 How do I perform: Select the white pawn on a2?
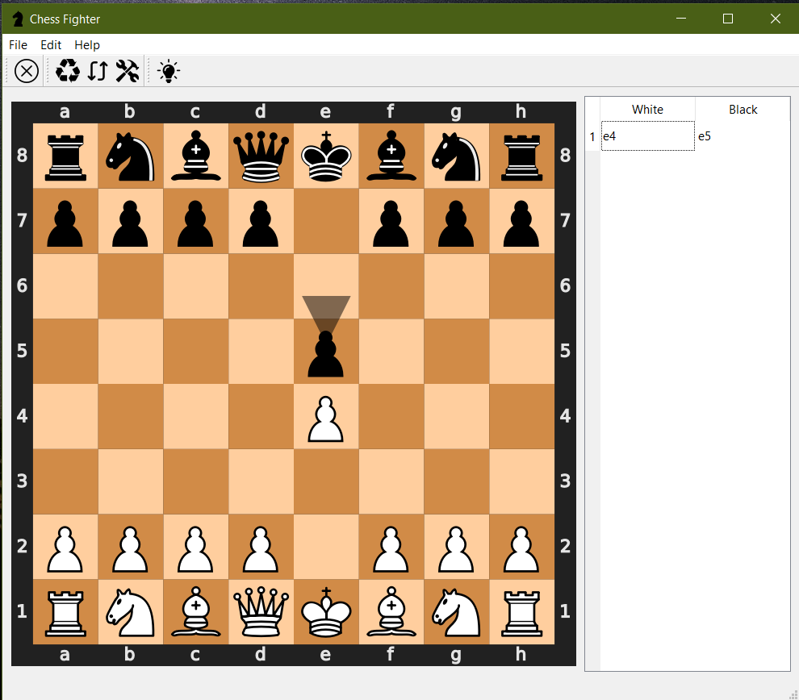coord(65,549)
